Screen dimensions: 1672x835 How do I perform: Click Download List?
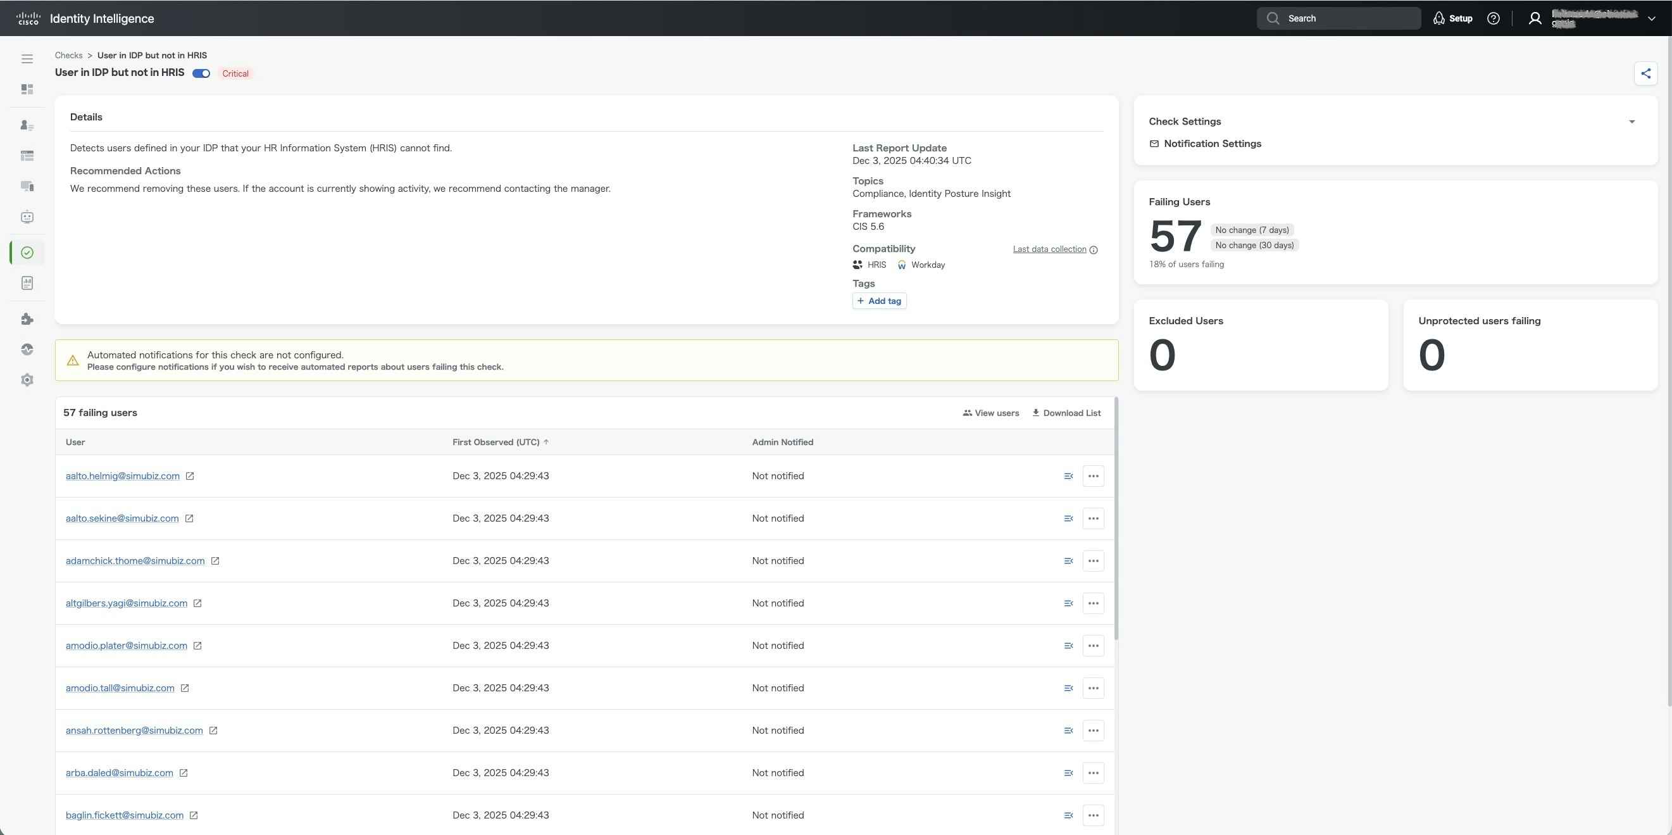coord(1066,413)
